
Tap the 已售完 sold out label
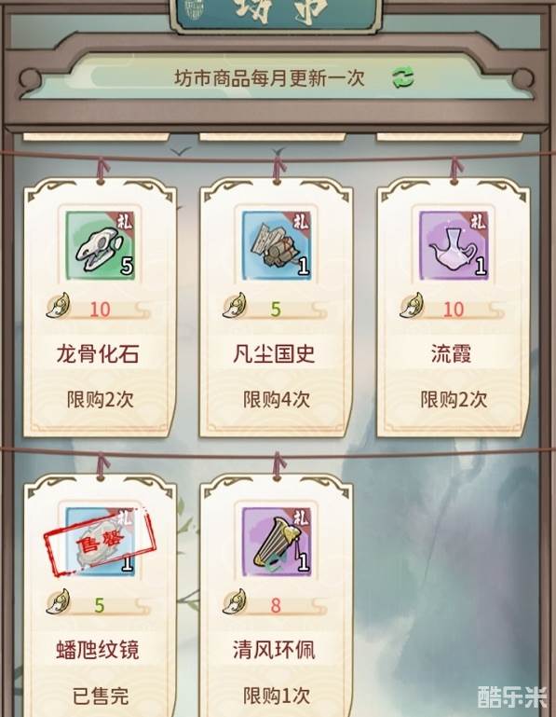(x=101, y=696)
